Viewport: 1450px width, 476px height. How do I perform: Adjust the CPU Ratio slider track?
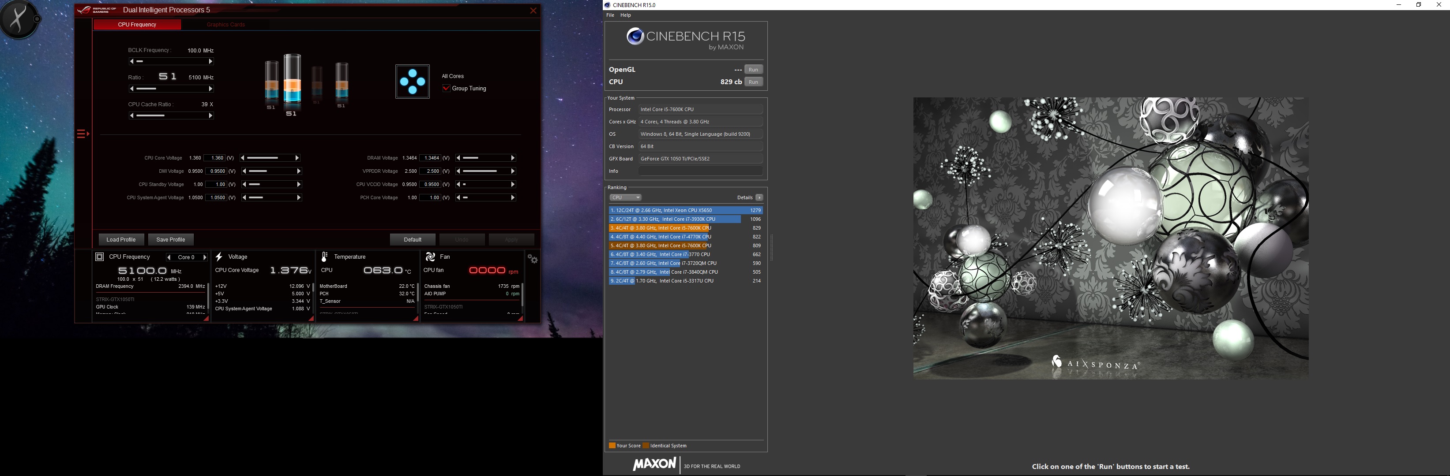(x=171, y=89)
